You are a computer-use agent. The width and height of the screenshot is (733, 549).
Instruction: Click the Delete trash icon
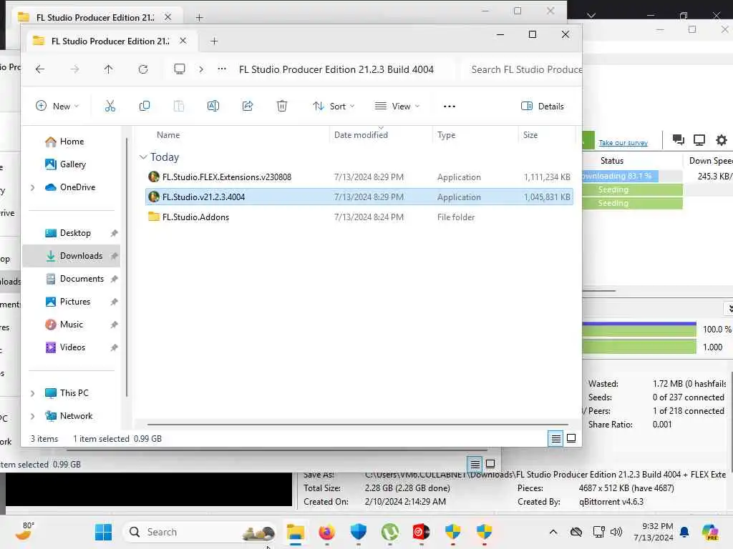point(282,106)
